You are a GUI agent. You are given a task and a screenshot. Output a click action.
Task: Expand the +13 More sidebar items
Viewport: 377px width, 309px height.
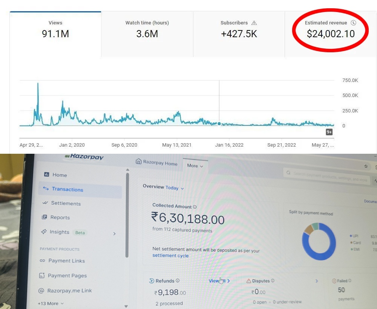tap(51, 303)
